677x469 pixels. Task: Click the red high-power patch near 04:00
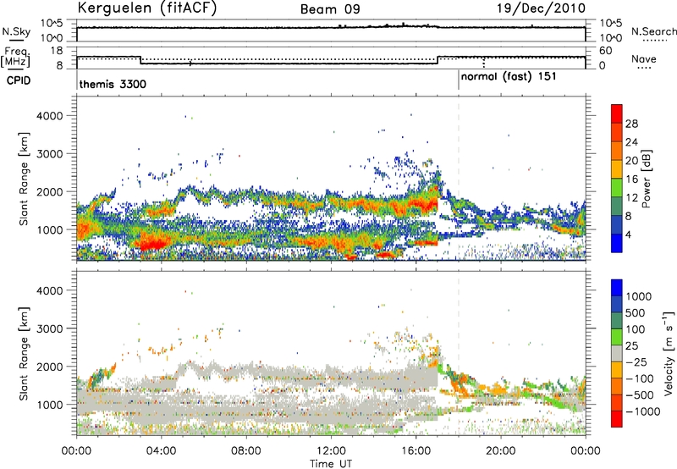pos(153,245)
